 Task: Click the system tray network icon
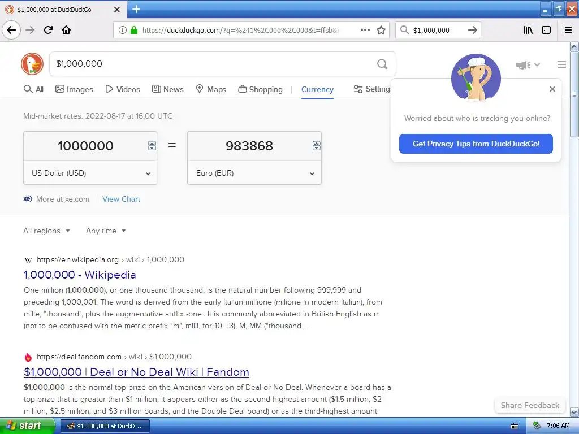(537, 426)
